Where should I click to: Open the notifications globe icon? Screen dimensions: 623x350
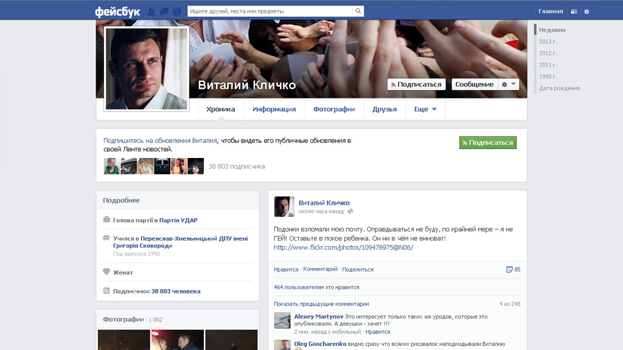tap(176, 12)
